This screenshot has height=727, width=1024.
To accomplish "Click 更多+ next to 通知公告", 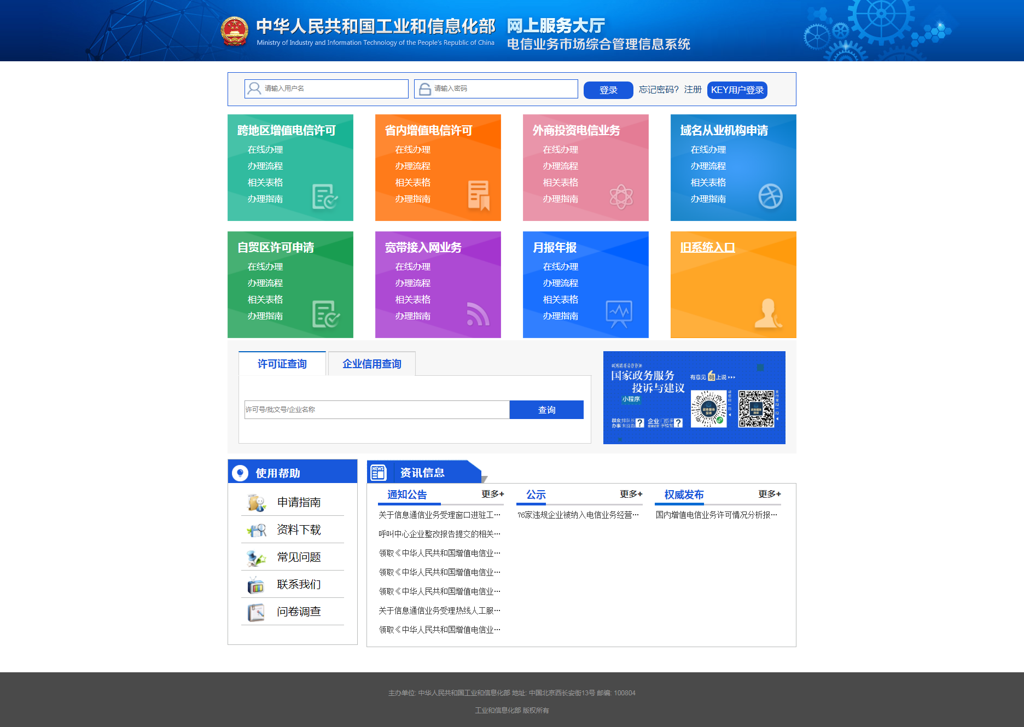I will coord(493,494).
